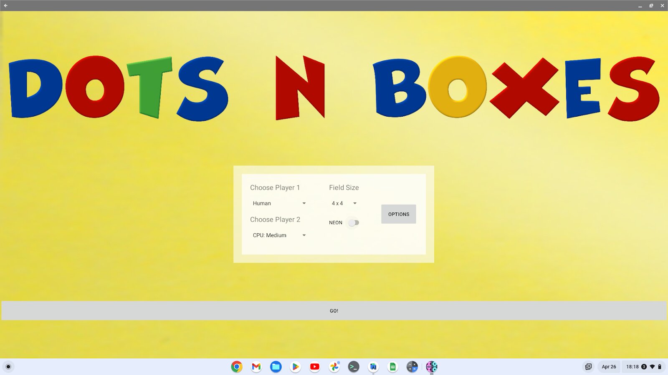Viewport: 668px width, 375px height.
Task: Launch Gmail from the shelf
Action: click(256, 367)
